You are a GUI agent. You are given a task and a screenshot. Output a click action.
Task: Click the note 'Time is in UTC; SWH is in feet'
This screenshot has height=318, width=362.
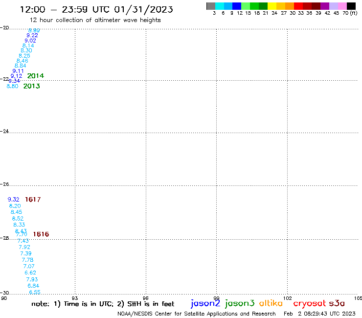click(103, 304)
